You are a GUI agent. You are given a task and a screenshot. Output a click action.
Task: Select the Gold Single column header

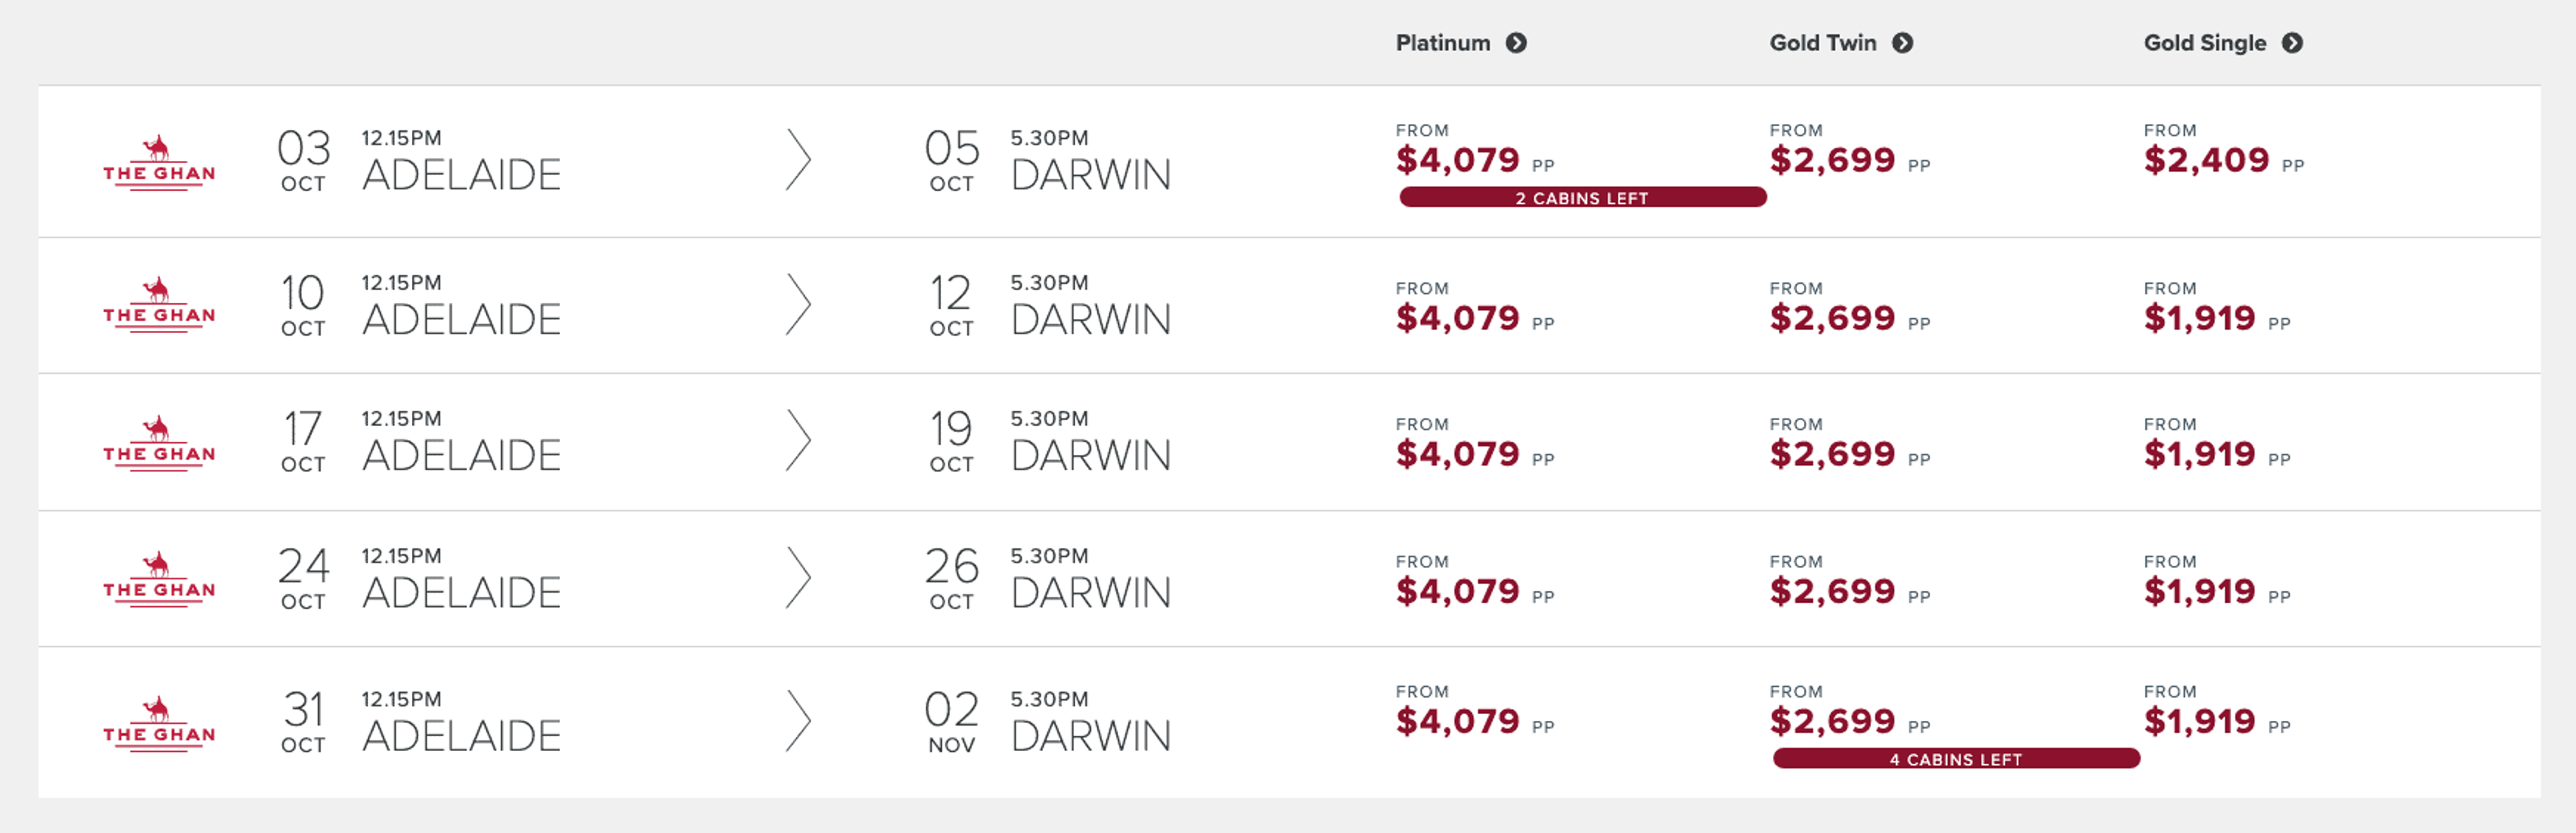coord(2204,43)
